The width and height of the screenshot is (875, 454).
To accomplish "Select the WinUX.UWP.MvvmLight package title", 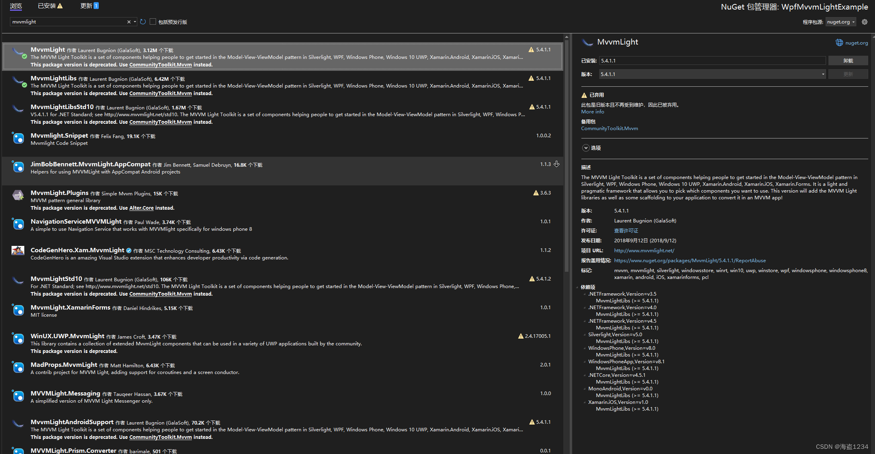I will (67, 336).
